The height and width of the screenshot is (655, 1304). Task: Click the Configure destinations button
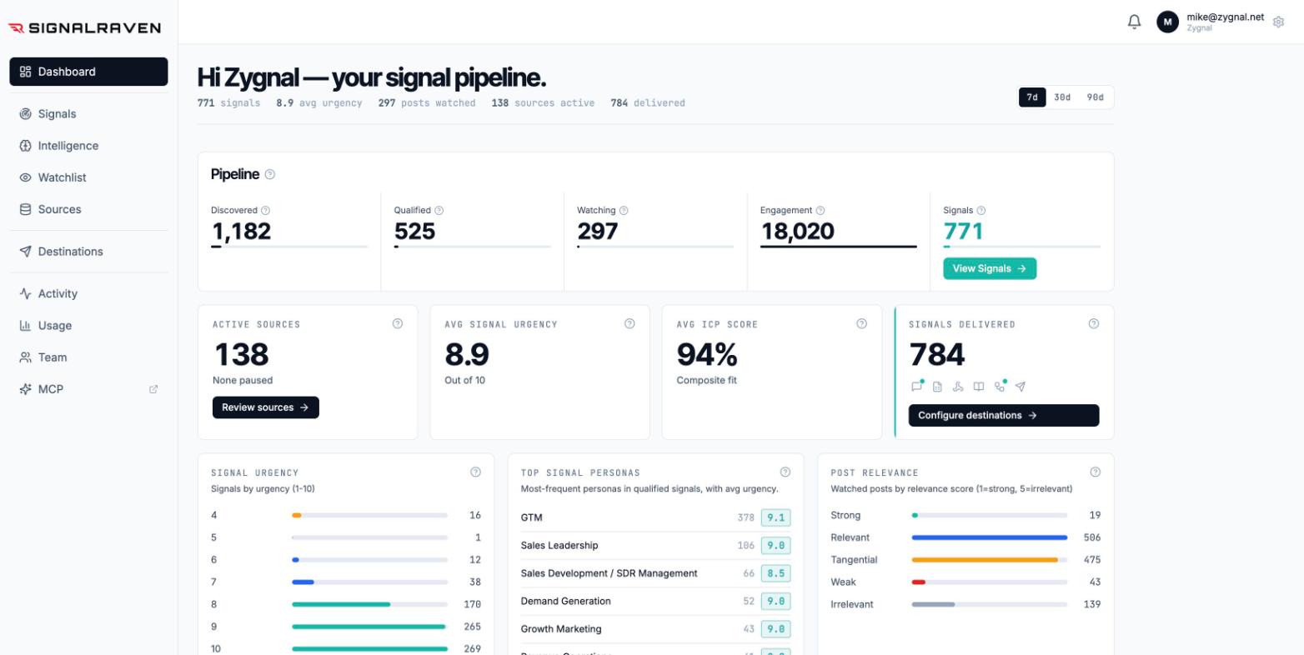pyautogui.click(x=1004, y=415)
